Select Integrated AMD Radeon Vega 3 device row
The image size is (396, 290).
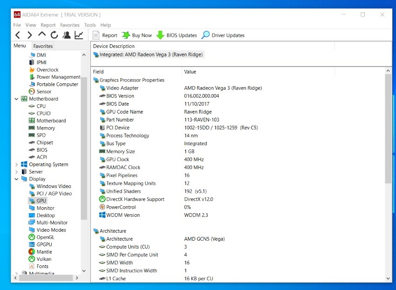pos(149,54)
